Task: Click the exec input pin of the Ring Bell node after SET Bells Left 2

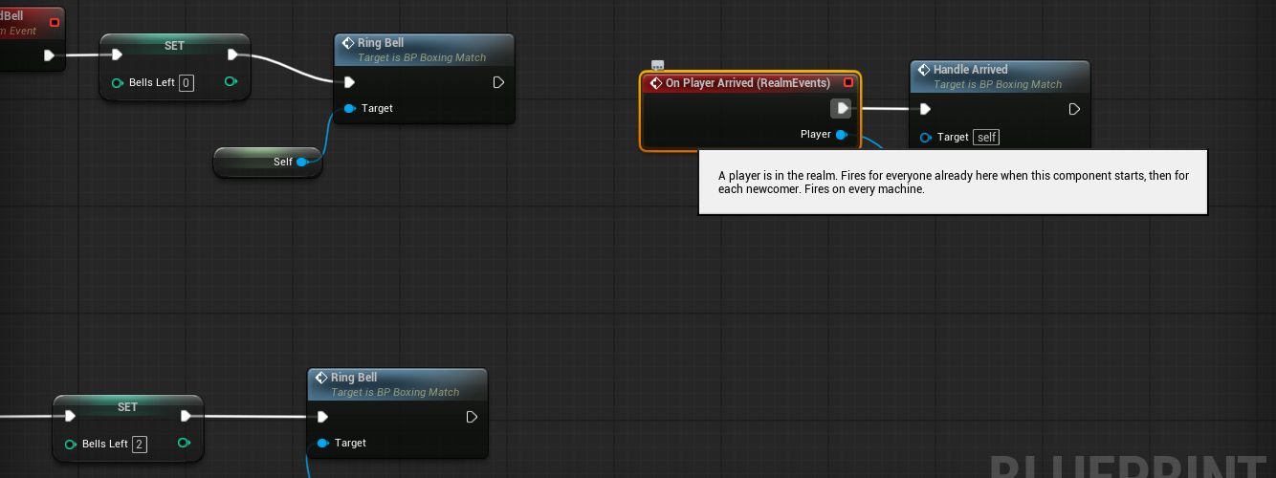Action: (322, 417)
